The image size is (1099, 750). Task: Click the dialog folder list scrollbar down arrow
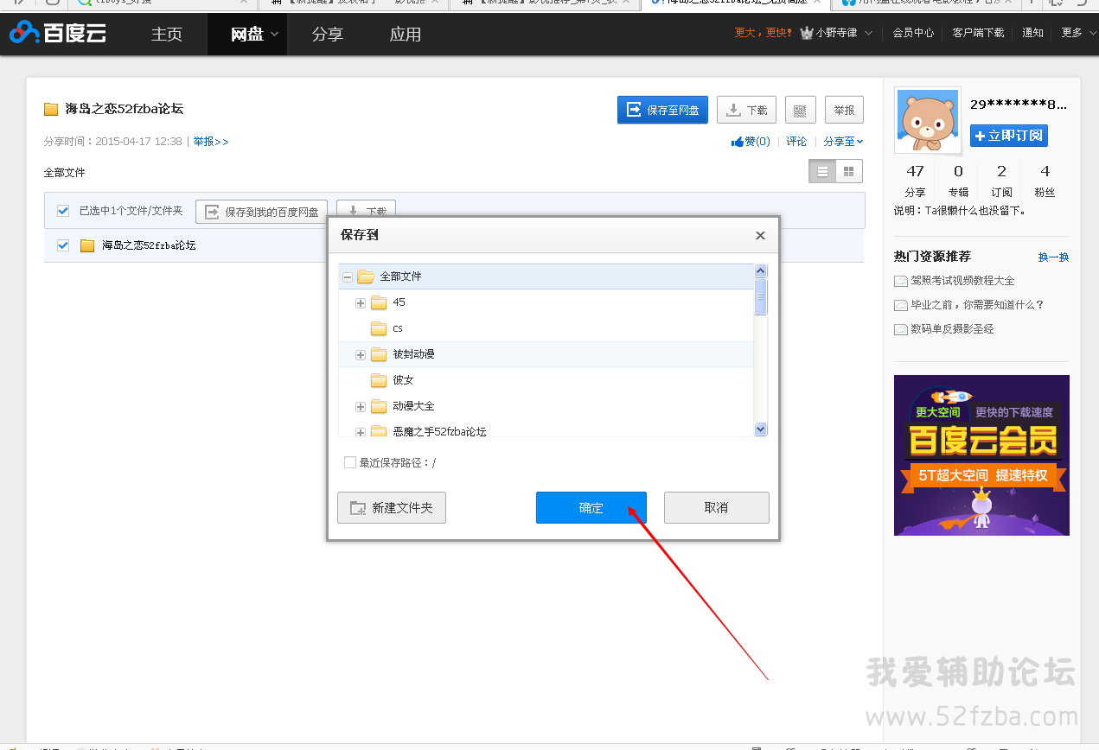pos(761,429)
